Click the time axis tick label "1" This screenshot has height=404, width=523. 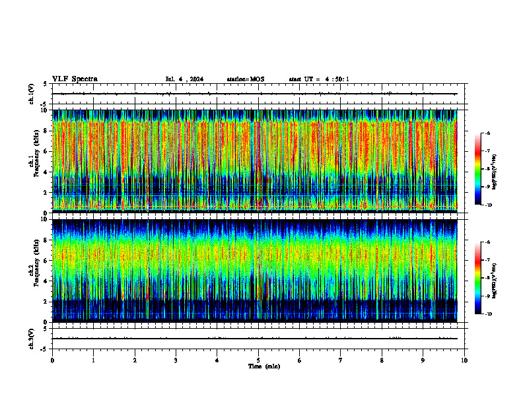[94, 360]
